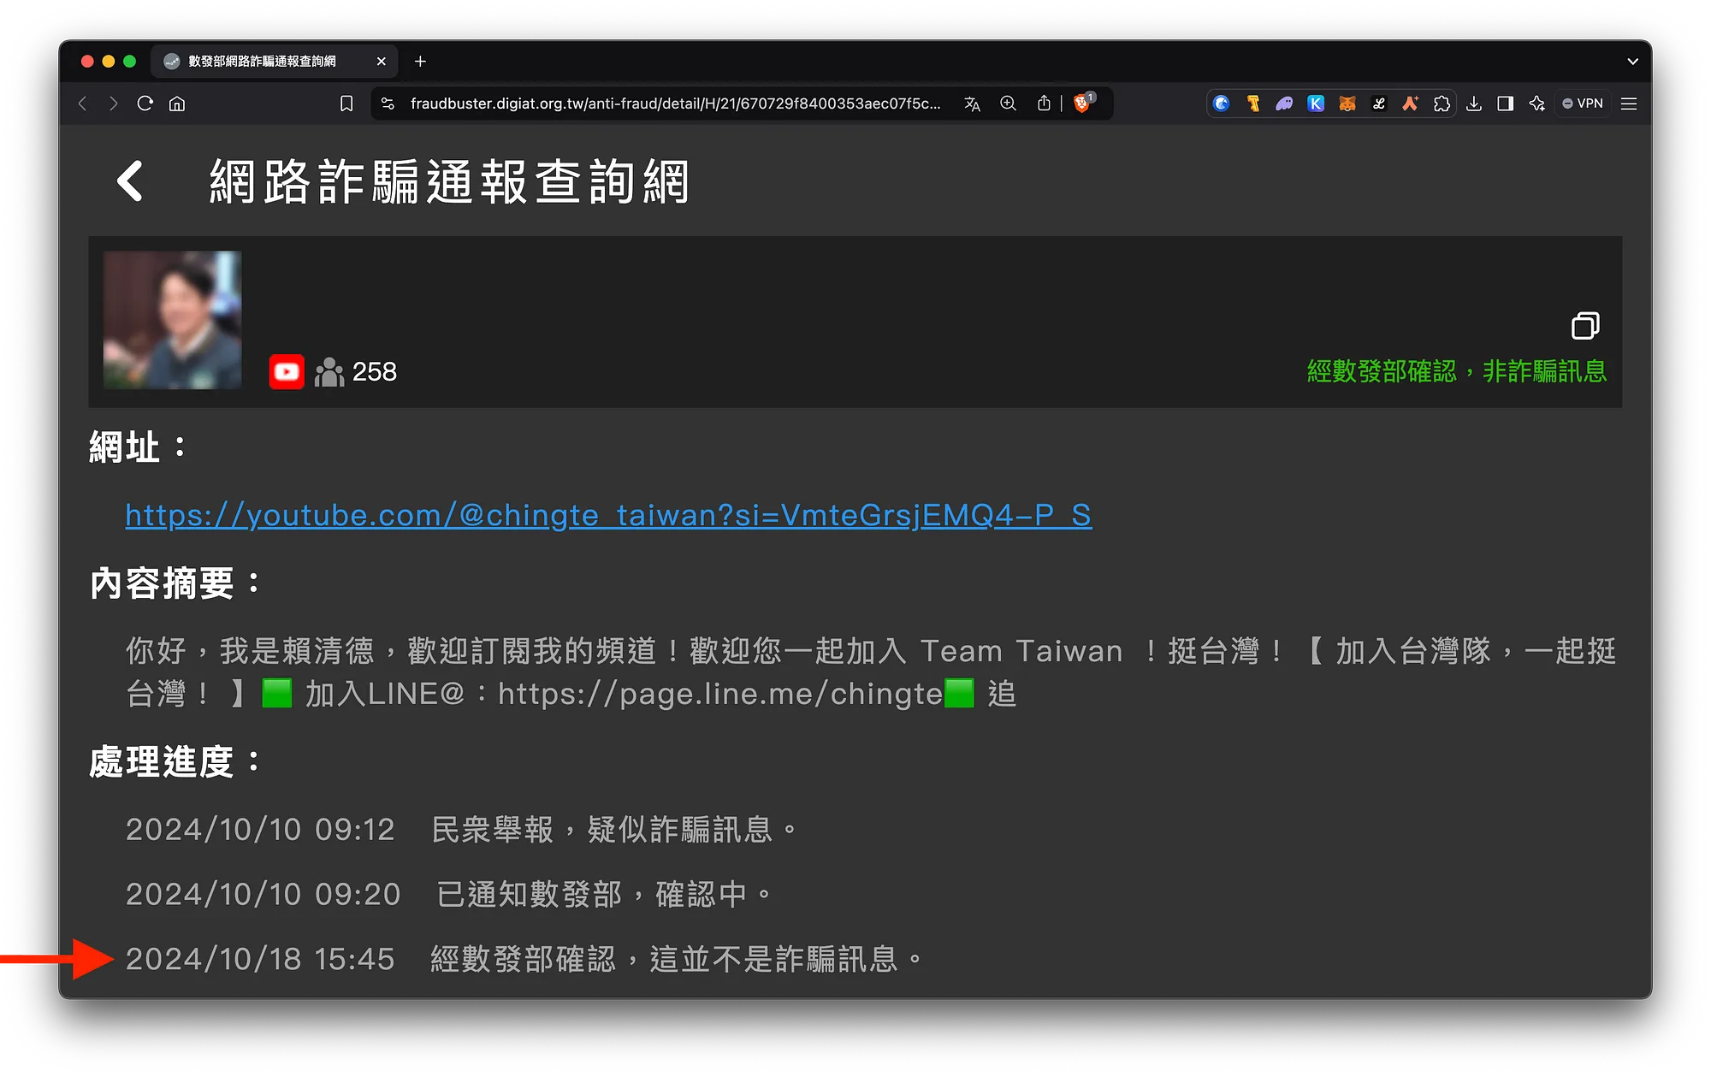Open the extensions puzzle piece menu
This screenshot has width=1711, height=1077.
[1442, 104]
